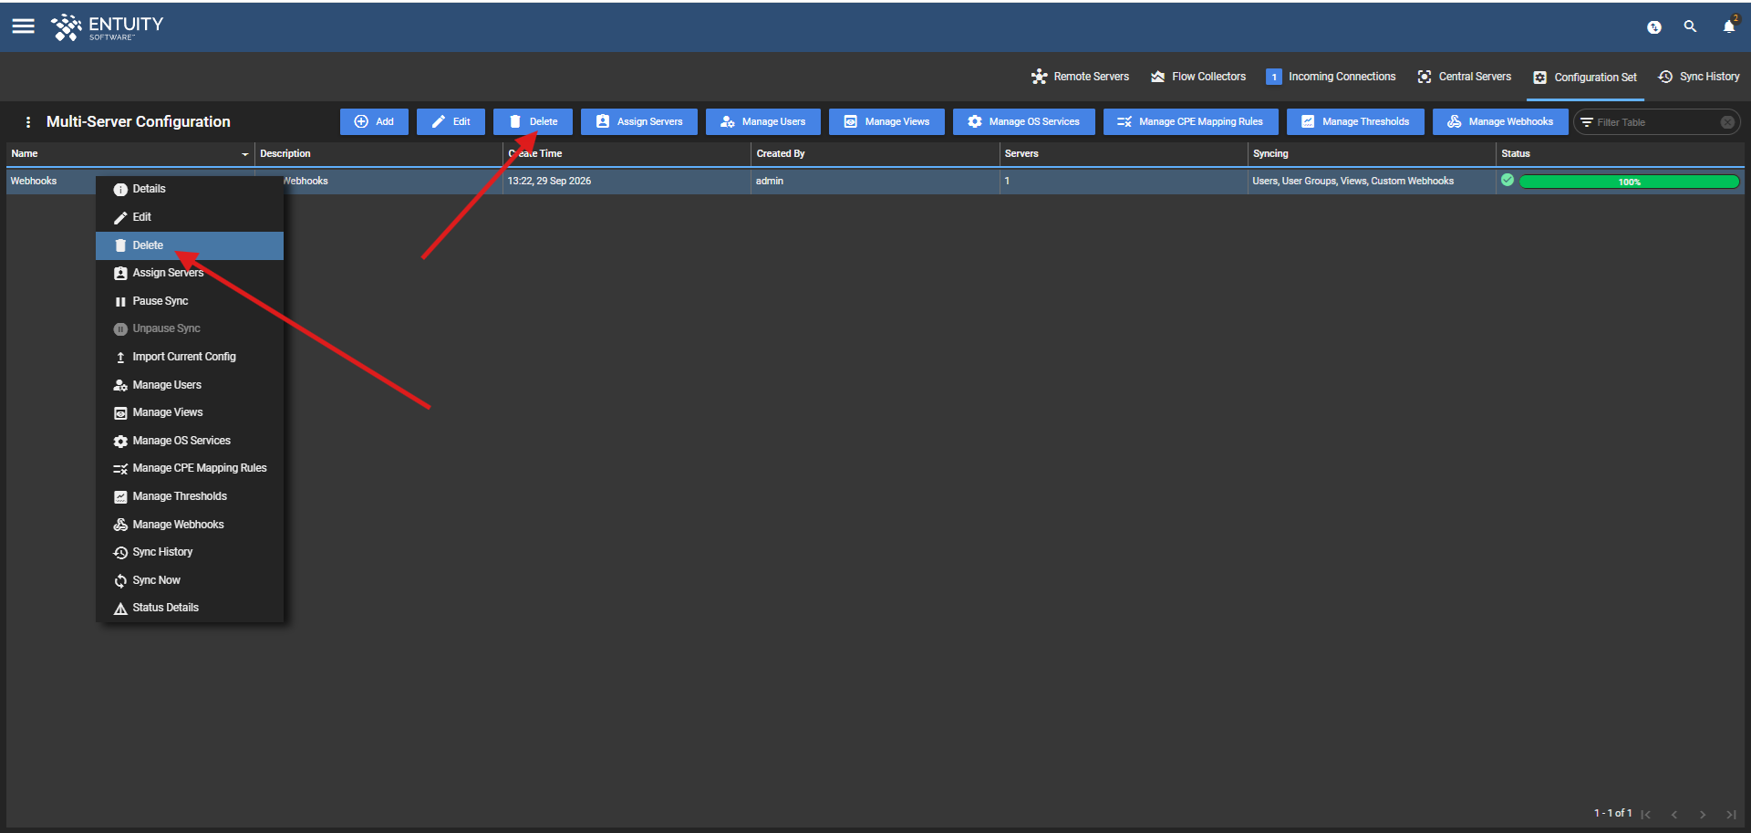Screen dimensions: 1751x833
Task: Click the Manage Users toolbar button
Action: tap(763, 121)
